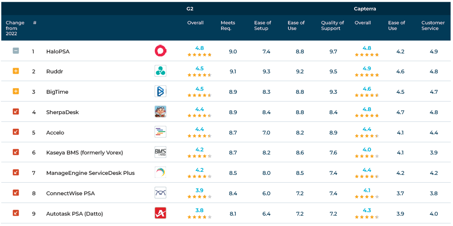Click HaloPSA's G2 star rating

(x=199, y=55)
